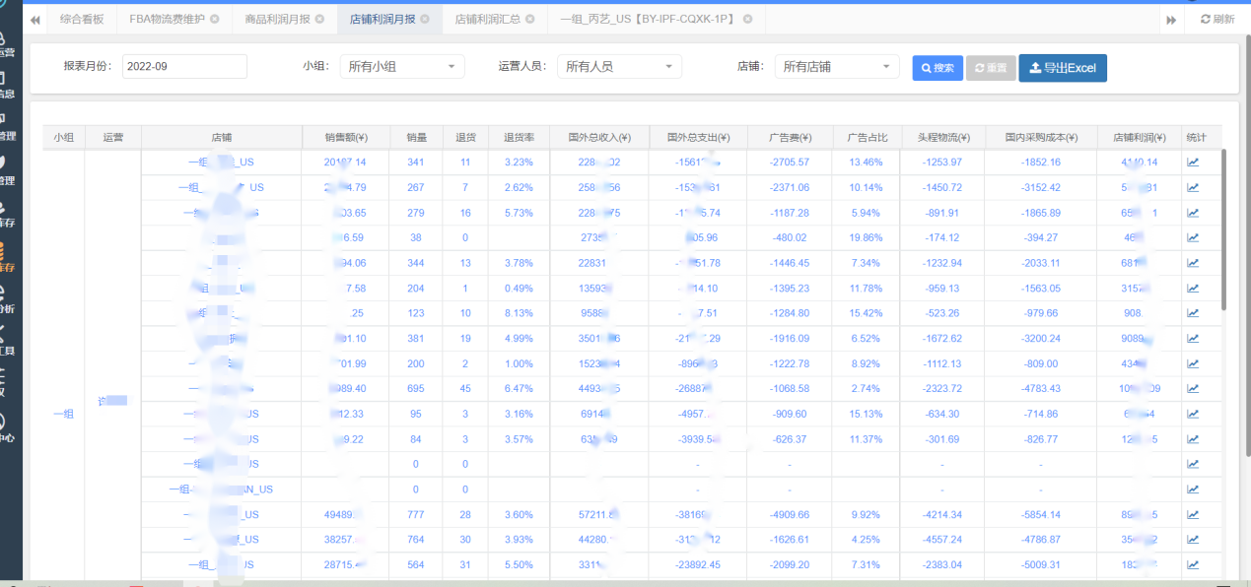Click the double-arrow tab overflow icon

coord(1171,18)
